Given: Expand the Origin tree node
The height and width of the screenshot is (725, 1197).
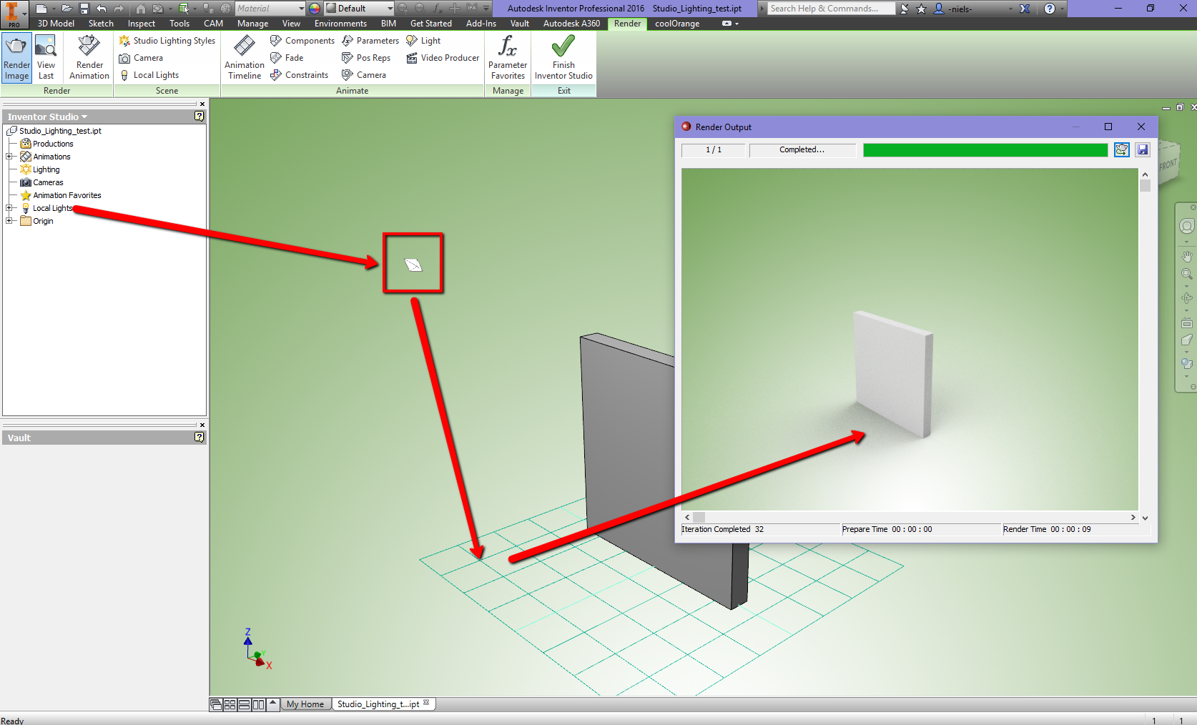Looking at the screenshot, I should pyautogui.click(x=9, y=221).
